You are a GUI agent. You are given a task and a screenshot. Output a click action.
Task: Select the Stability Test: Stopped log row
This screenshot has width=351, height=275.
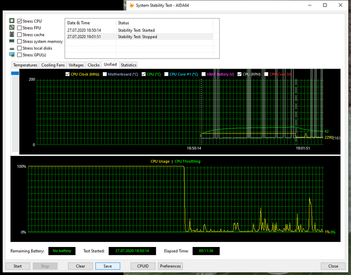pyautogui.click(x=139, y=36)
